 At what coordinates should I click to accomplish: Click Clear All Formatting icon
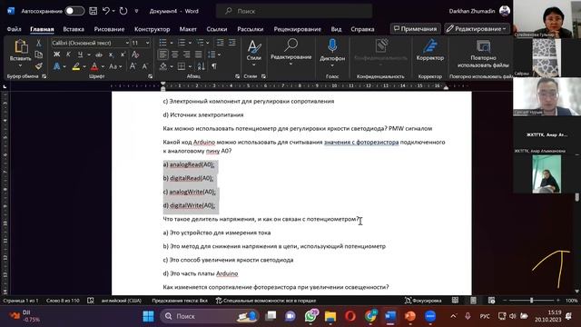click(135, 54)
